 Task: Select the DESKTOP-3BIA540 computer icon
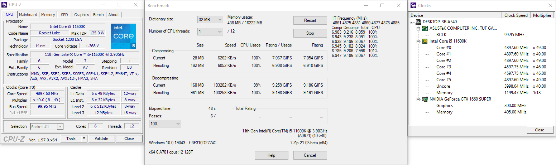coord(418,22)
